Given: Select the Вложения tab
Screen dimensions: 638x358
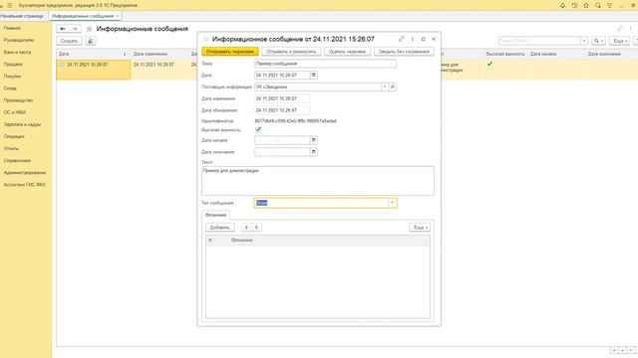Looking at the screenshot, I should (x=215, y=215).
